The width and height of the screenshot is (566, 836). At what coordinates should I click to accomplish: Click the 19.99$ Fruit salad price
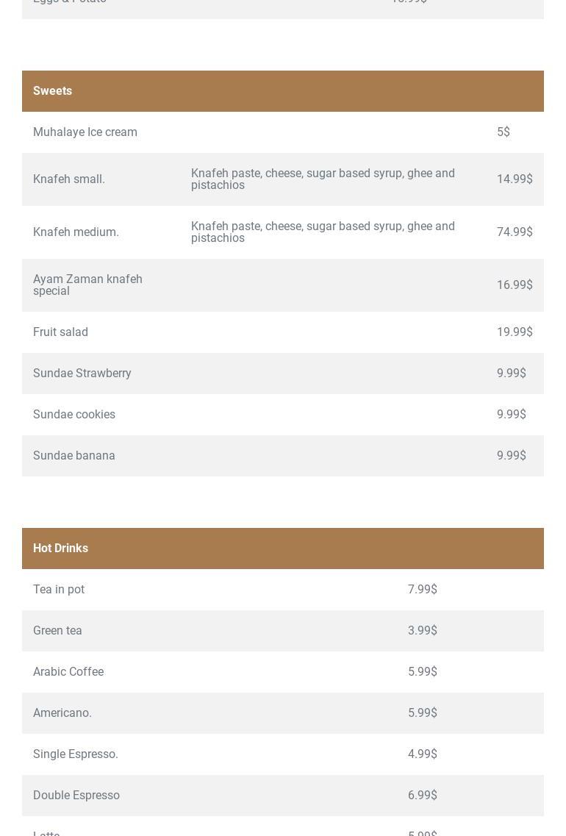[514, 332]
